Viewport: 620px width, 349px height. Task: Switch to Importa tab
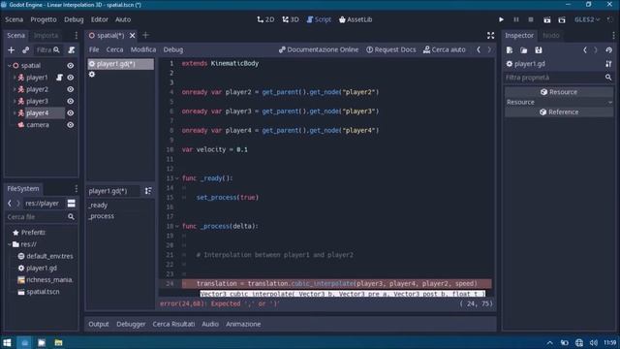pos(46,36)
